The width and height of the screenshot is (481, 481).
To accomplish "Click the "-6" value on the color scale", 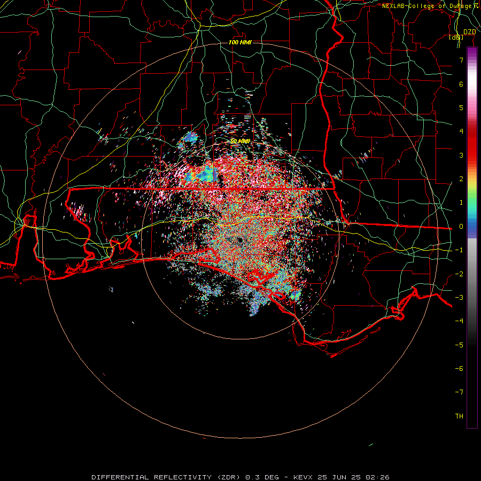I will [x=459, y=369].
